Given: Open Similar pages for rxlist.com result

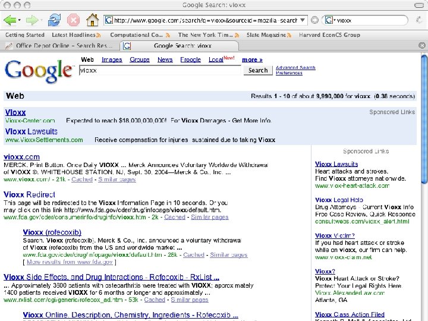Looking at the screenshot, I should pos(190,300).
